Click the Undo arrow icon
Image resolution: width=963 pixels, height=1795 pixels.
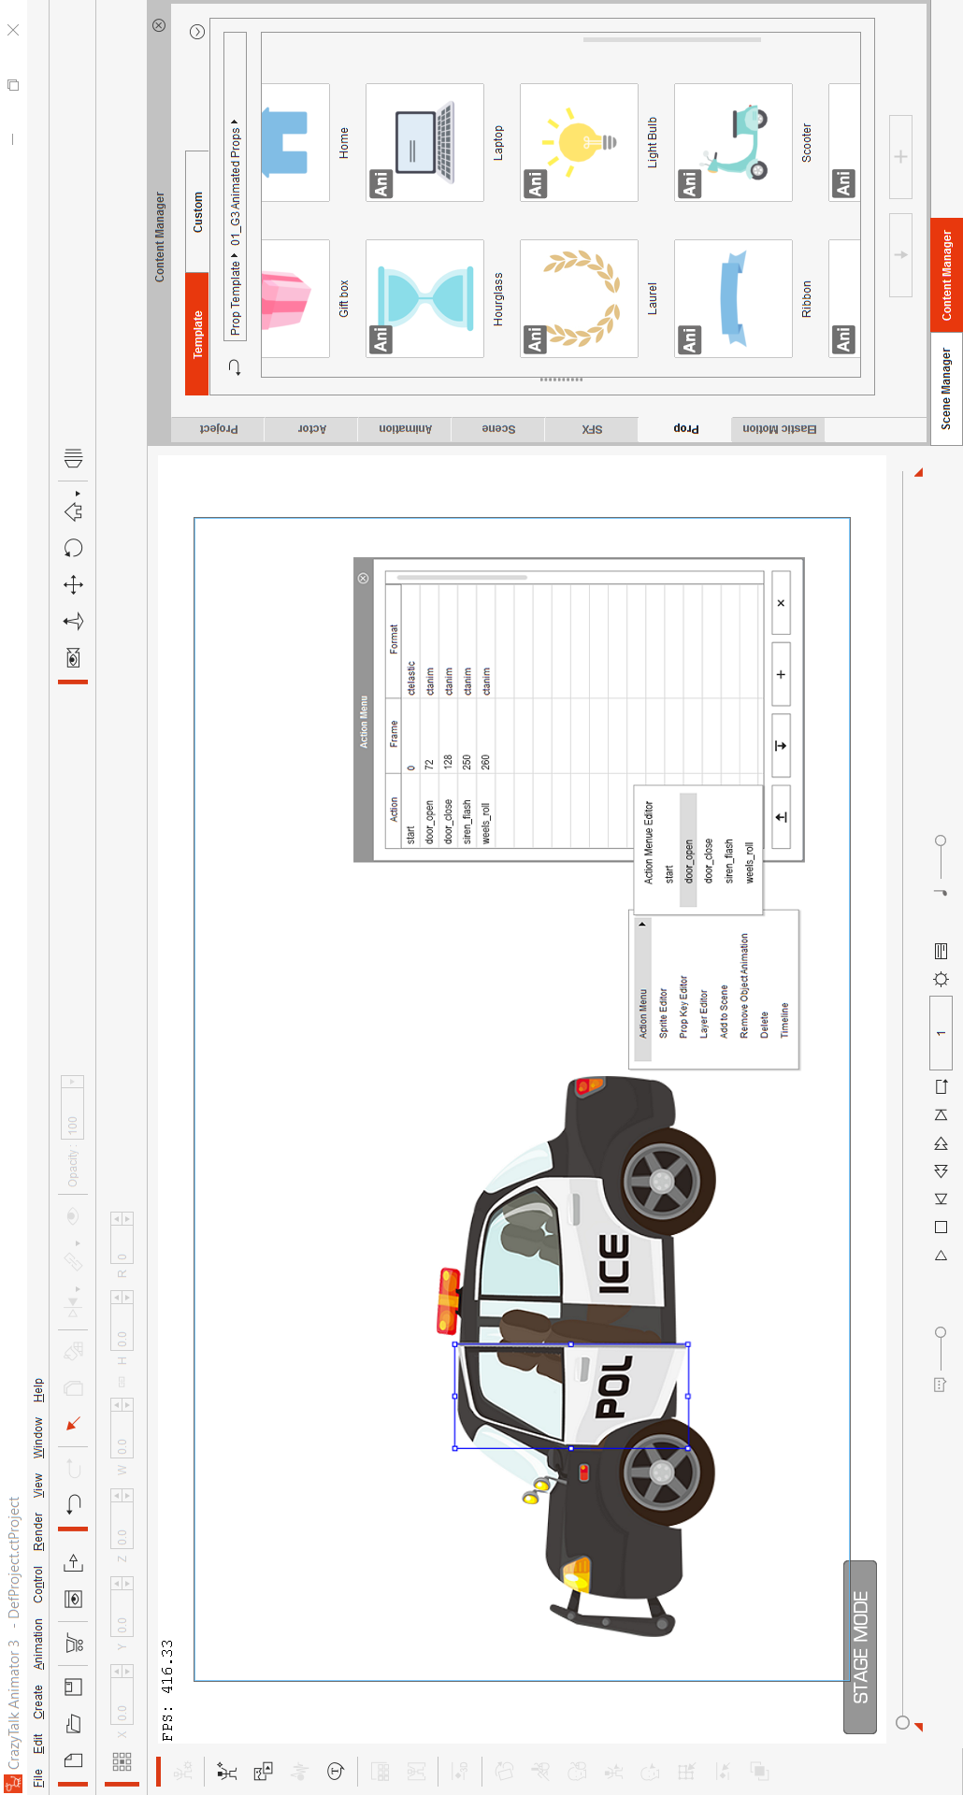coord(74,1504)
